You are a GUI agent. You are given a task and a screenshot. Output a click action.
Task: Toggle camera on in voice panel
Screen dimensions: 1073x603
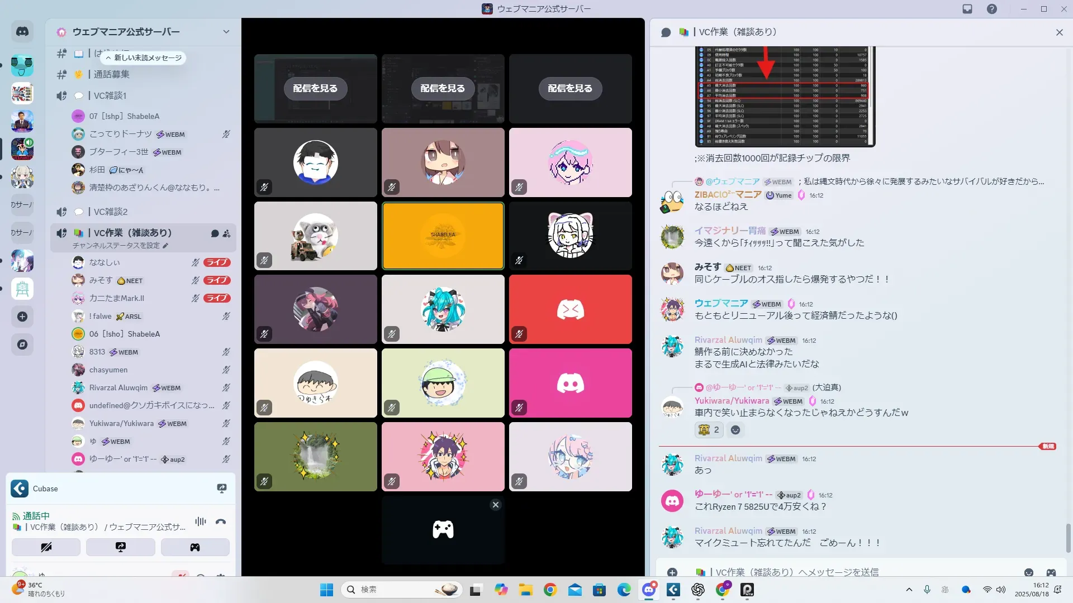pos(46,547)
